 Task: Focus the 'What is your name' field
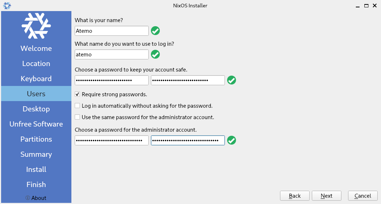[111, 31]
